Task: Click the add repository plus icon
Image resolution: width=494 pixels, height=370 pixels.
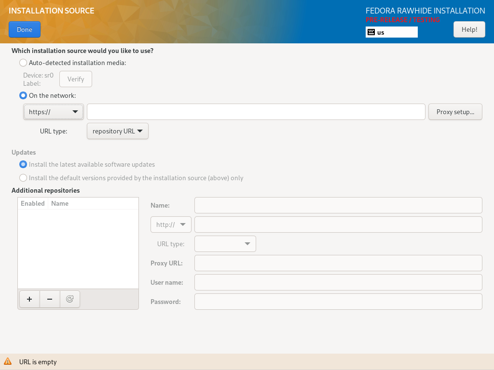Action: point(29,299)
